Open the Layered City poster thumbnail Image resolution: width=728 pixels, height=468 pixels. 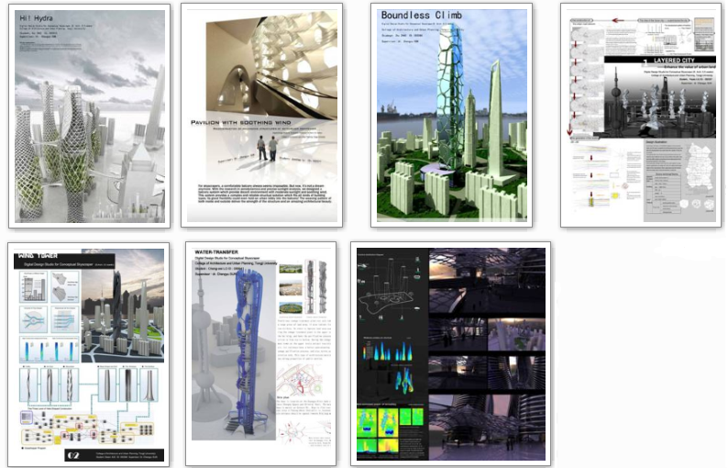[641, 116]
